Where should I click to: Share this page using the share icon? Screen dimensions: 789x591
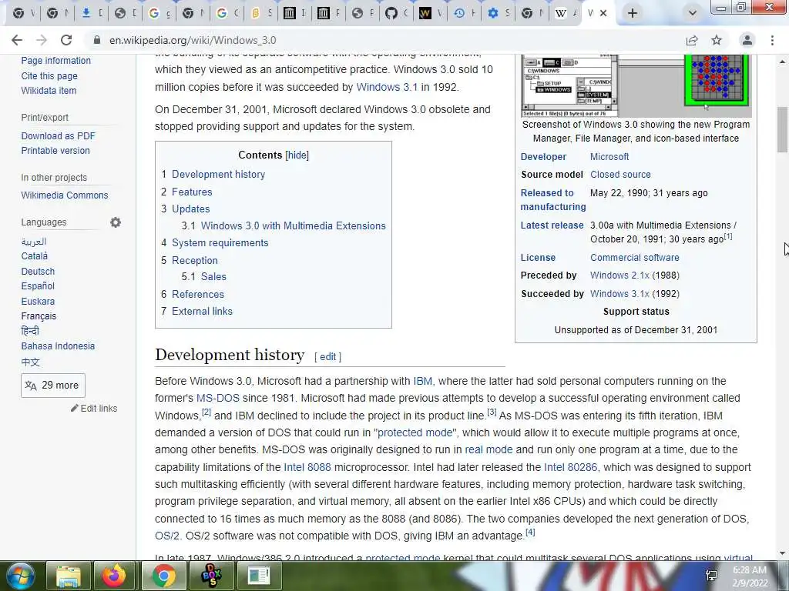pyautogui.click(x=692, y=40)
